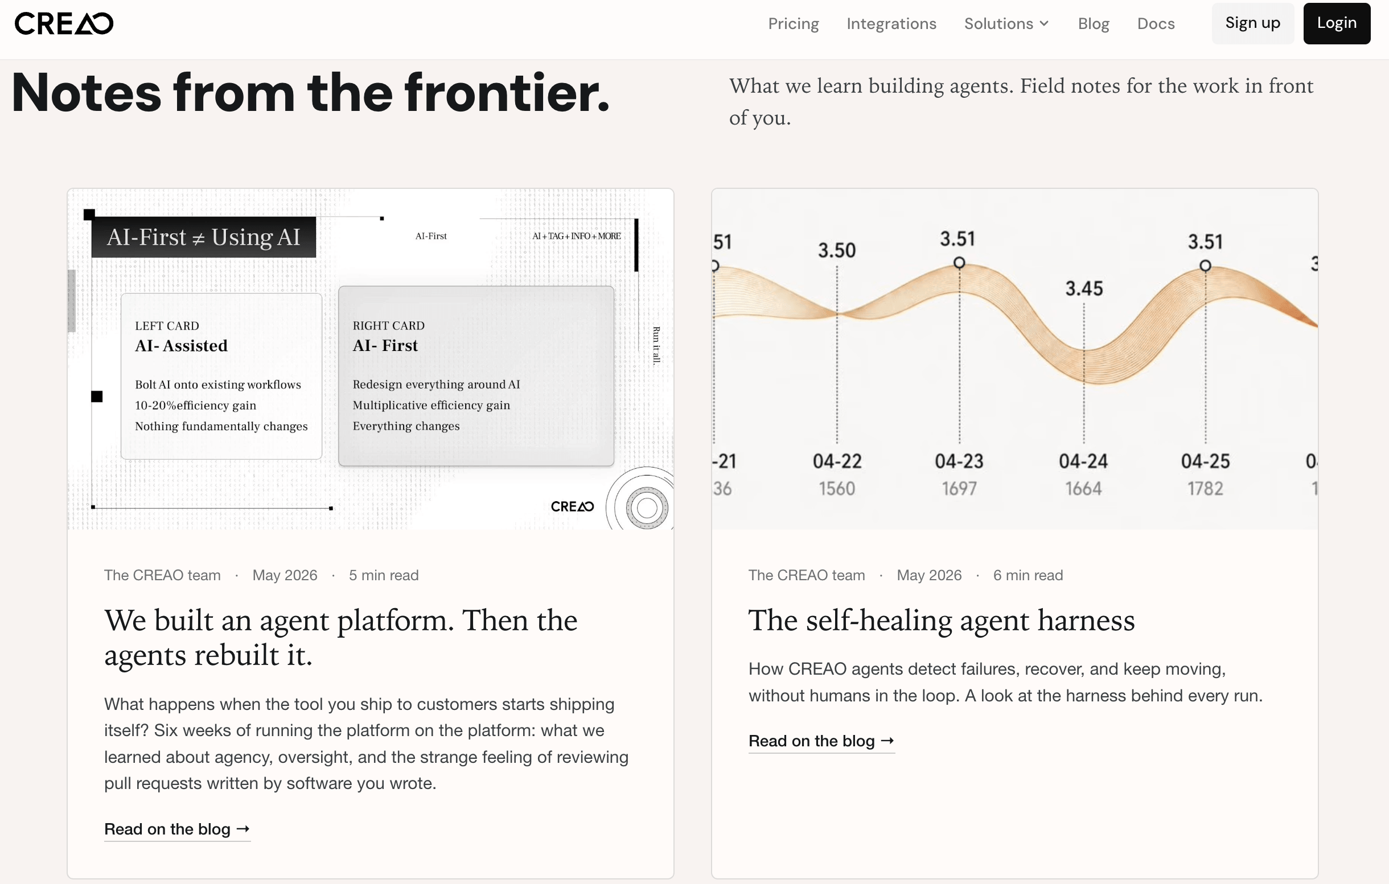Open the Docs nav link
The image size is (1389, 884).
pos(1156,24)
